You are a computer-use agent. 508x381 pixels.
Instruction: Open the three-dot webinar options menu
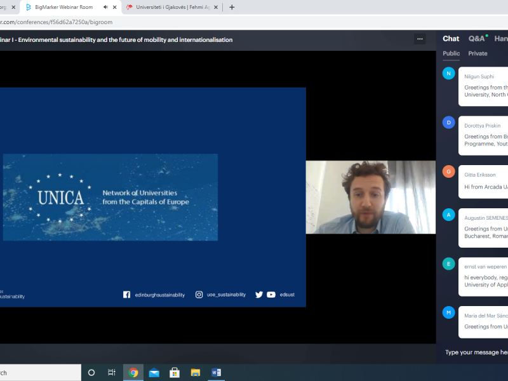pos(420,39)
